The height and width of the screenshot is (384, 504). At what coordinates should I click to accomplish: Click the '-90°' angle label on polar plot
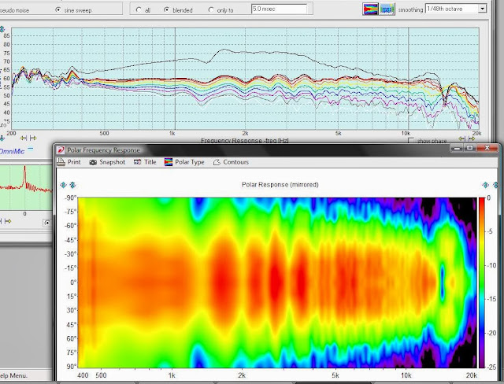pos(70,198)
